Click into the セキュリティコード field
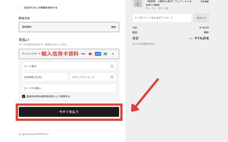228x142 pixels. coord(90,77)
